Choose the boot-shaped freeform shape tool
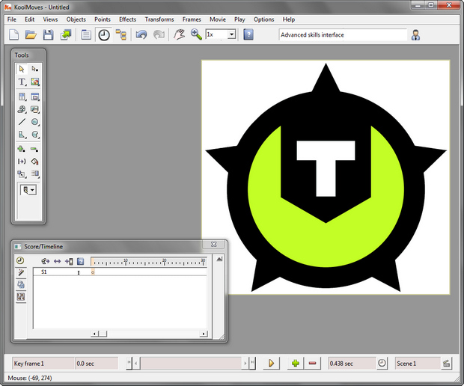 22,135
